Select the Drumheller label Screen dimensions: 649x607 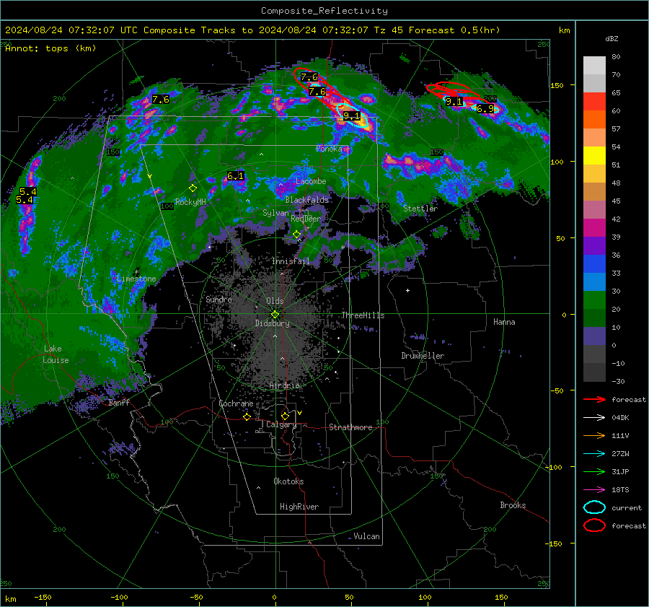[x=423, y=356]
